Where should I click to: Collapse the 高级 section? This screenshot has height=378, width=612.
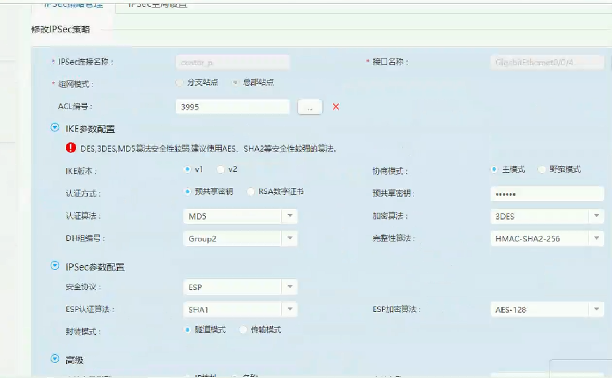55,359
